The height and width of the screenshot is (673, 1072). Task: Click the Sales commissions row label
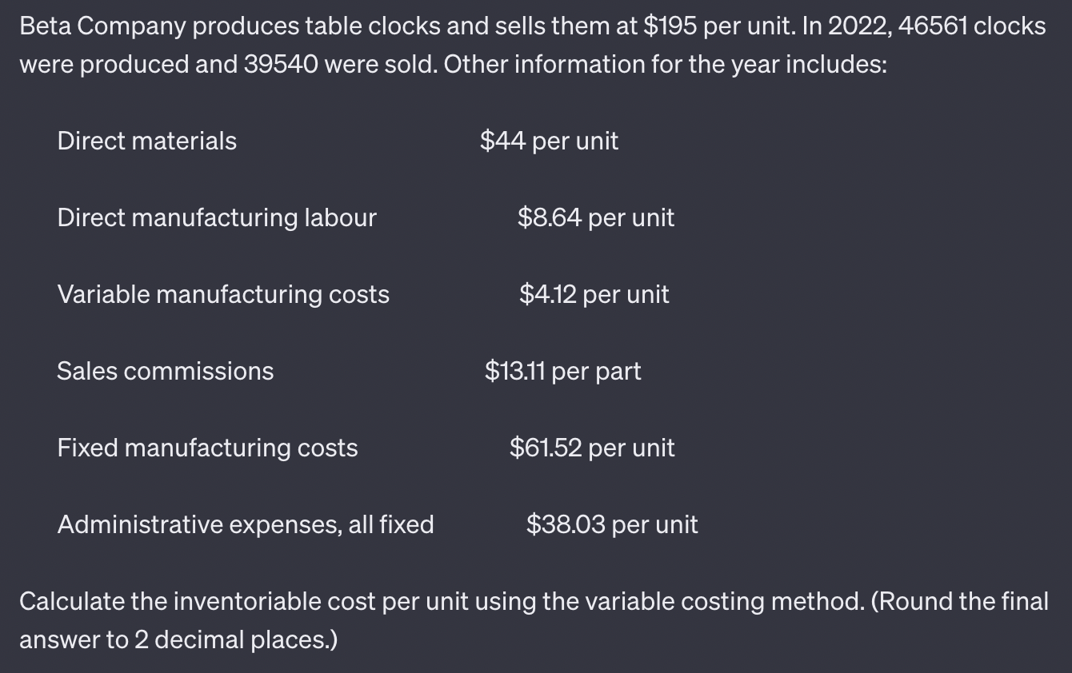pyautogui.click(x=166, y=371)
